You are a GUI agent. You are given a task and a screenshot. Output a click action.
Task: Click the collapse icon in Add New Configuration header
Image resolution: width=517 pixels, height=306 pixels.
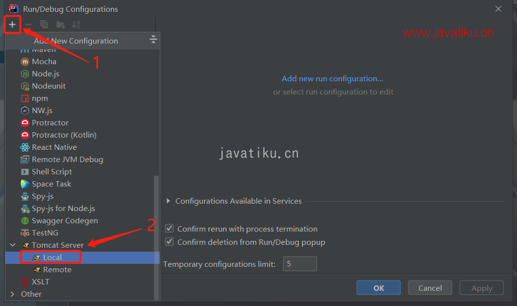(x=153, y=39)
